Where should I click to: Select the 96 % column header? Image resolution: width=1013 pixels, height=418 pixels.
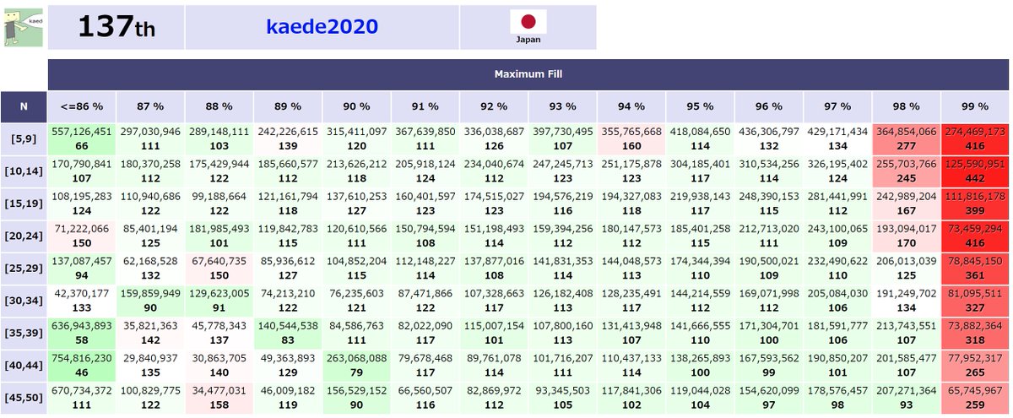[768, 106]
